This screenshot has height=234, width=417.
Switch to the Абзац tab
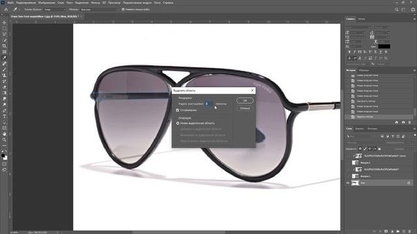coord(362,19)
